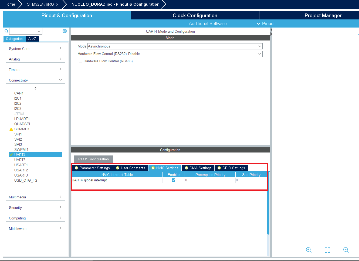Click STM32L476RGTx breadcrumb

coord(43,4)
